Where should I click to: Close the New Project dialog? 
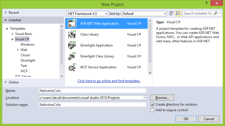[217, 3]
